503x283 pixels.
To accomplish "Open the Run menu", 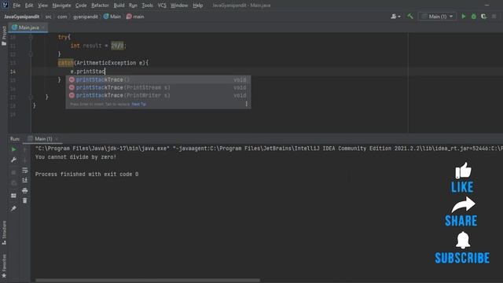I will pyautogui.click(x=133, y=6).
